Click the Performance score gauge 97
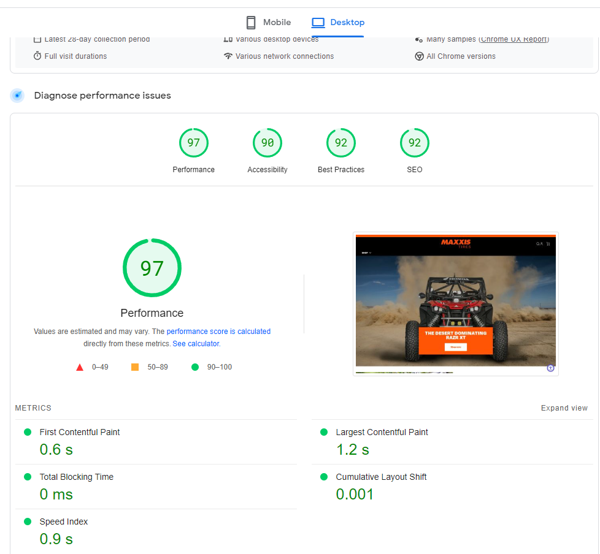 click(194, 143)
